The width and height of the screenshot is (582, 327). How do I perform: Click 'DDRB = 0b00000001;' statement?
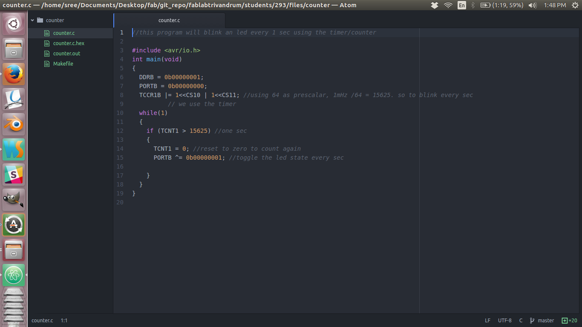pyautogui.click(x=172, y=77)
